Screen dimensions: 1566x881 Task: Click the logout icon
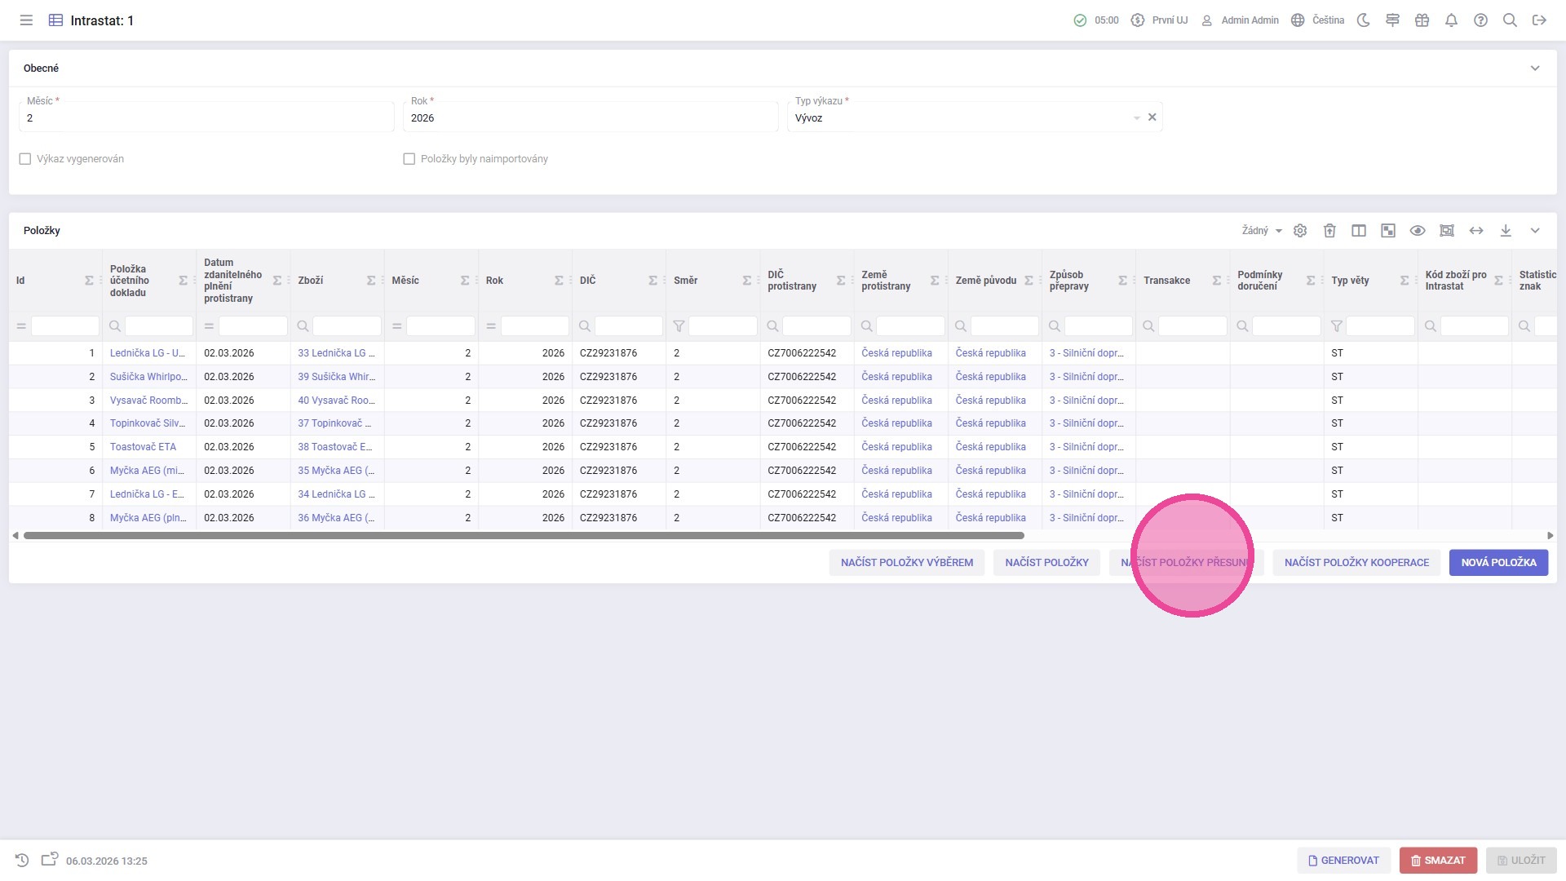1539,20
